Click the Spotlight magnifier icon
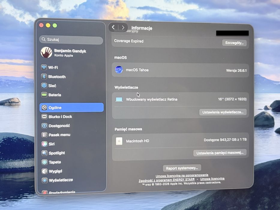280x210 pixels. [44, 153]
